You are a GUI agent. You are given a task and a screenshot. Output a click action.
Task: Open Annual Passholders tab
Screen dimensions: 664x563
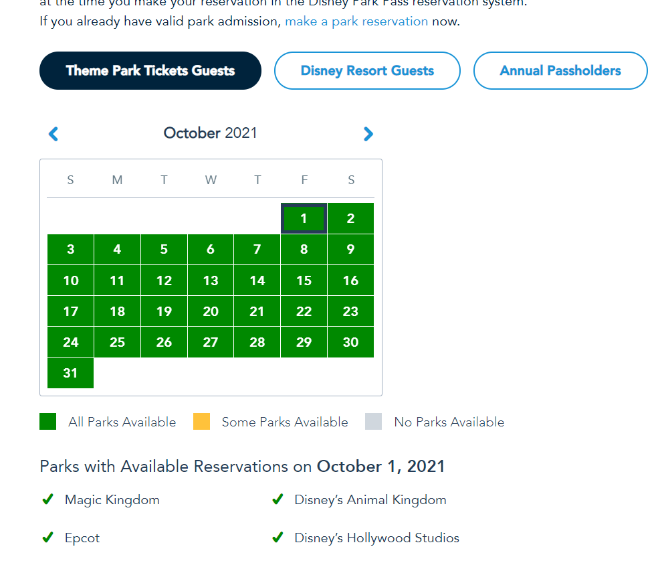pyautogui.click(x=560, y=71)
